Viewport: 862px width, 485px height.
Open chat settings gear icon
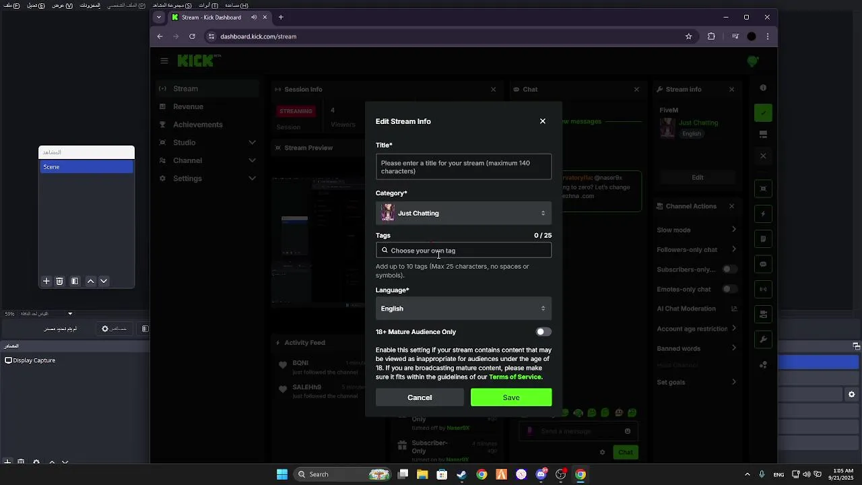coord(603,452)
